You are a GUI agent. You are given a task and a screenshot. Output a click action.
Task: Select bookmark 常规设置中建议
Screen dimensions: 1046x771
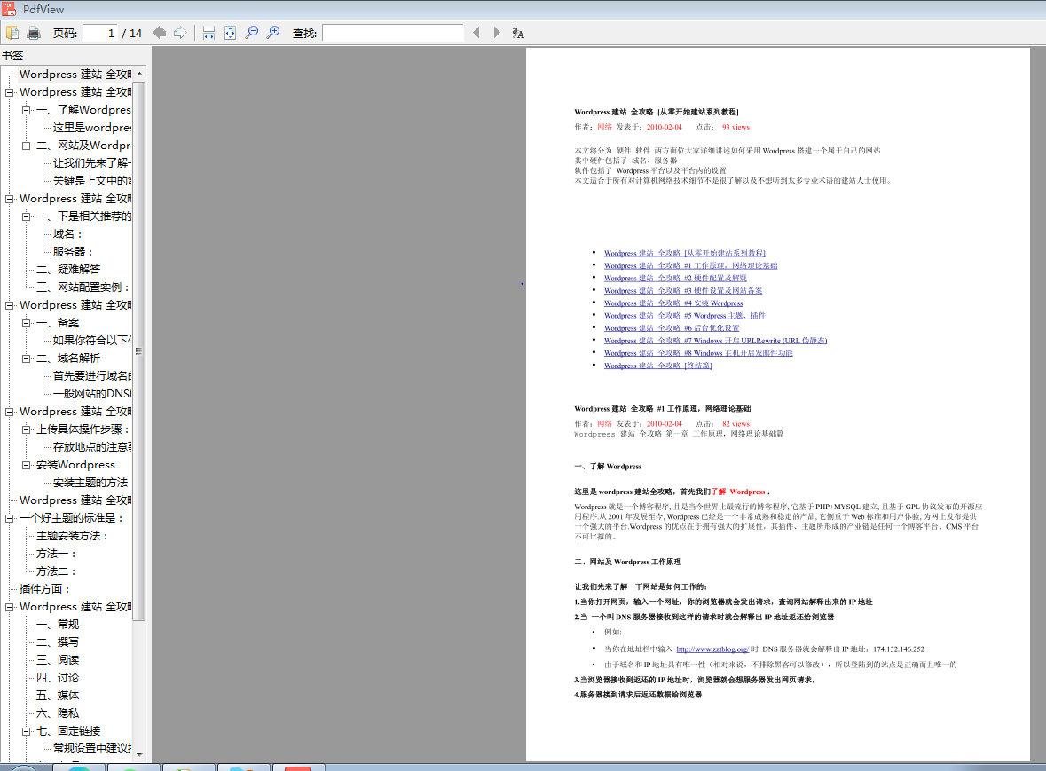pyautogui.click(x=92, y=748)
